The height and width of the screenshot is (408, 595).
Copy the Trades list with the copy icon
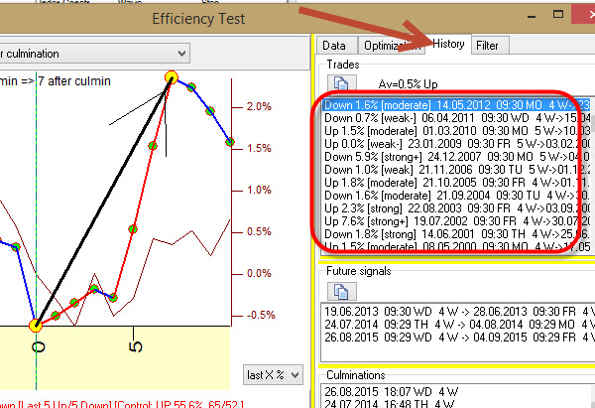[x=339, y=84]
